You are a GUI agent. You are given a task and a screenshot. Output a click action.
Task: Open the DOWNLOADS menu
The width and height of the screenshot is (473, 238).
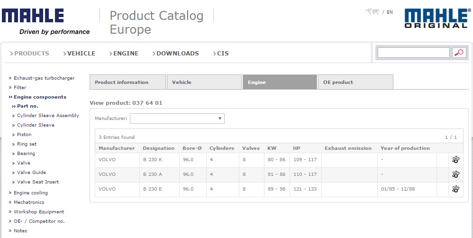[x=177, y=54]
